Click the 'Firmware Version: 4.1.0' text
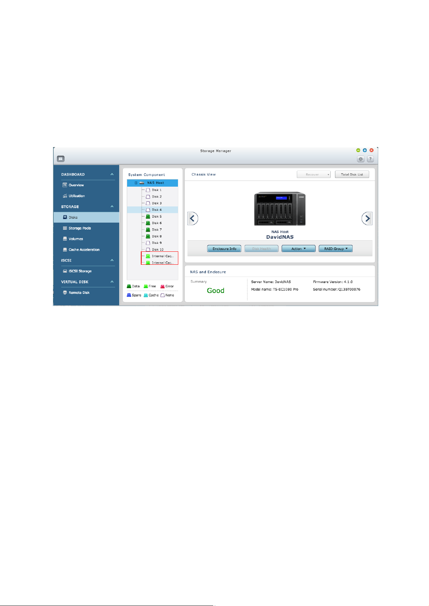 pos(333,282)
